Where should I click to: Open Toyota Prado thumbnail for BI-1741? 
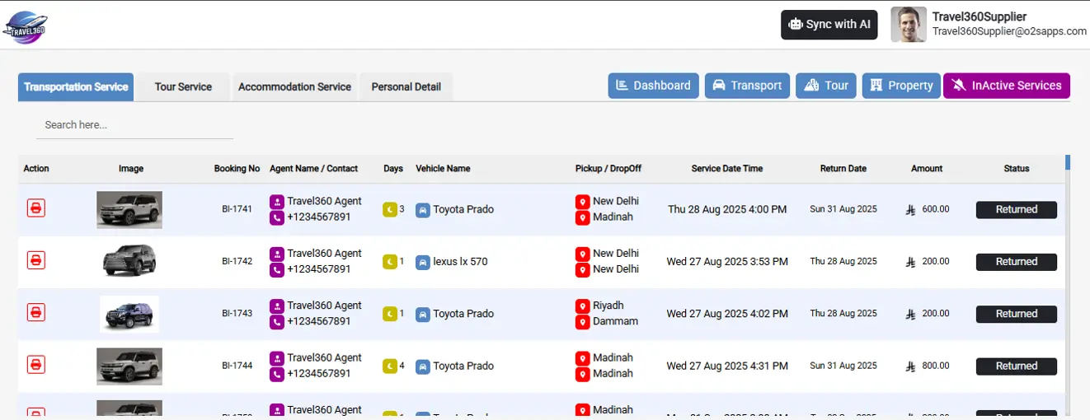[129, 209]
